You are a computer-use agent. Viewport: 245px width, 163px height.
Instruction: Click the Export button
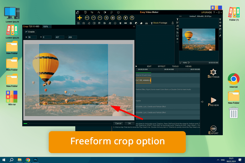click(213, 130)
